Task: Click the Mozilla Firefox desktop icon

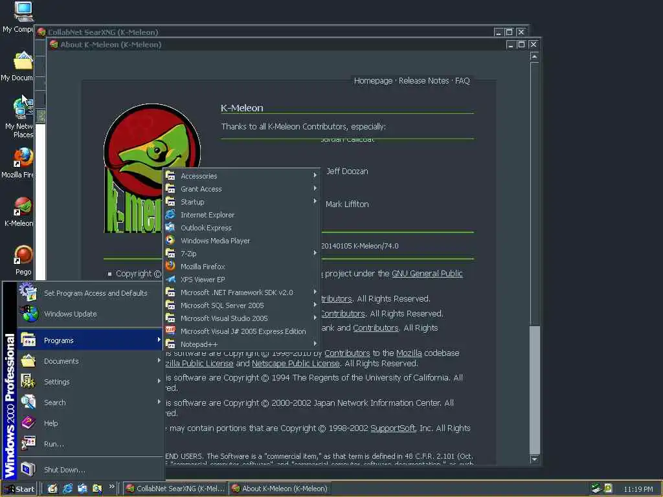Action: pos(23,158)
